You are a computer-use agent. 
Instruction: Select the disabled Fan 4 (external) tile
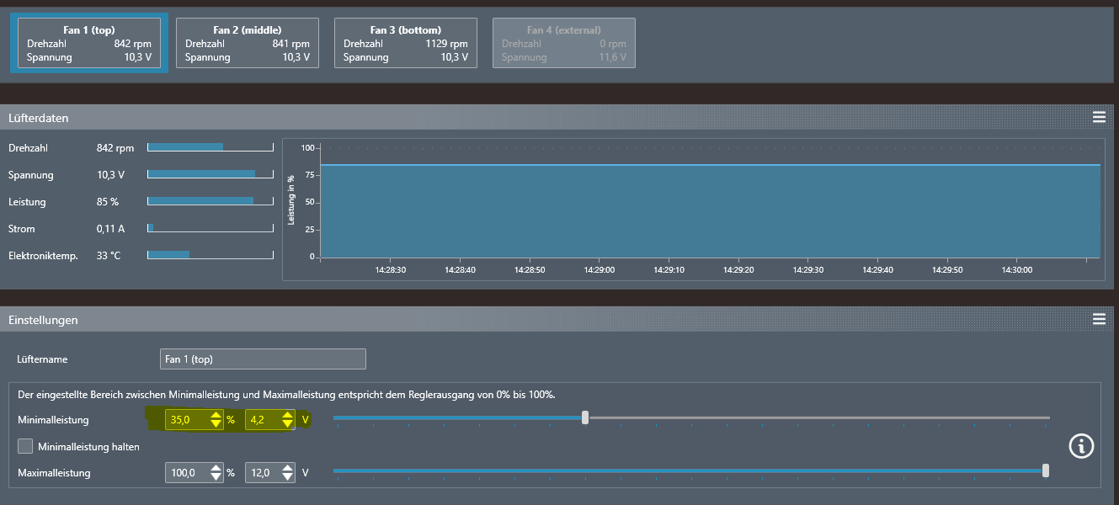[564, 44]
